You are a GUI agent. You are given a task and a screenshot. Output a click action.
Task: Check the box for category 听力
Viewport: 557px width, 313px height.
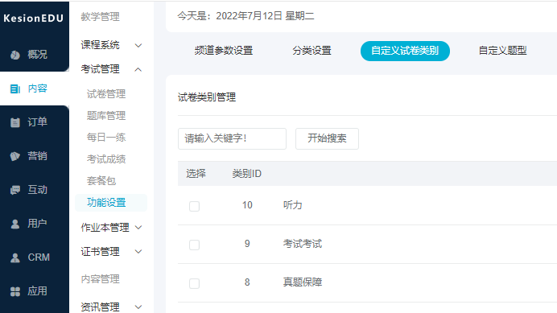coord(194,206)
